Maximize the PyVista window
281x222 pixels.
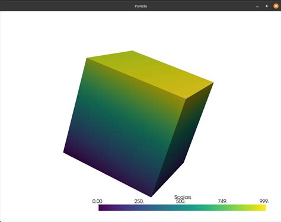point(267,6)
